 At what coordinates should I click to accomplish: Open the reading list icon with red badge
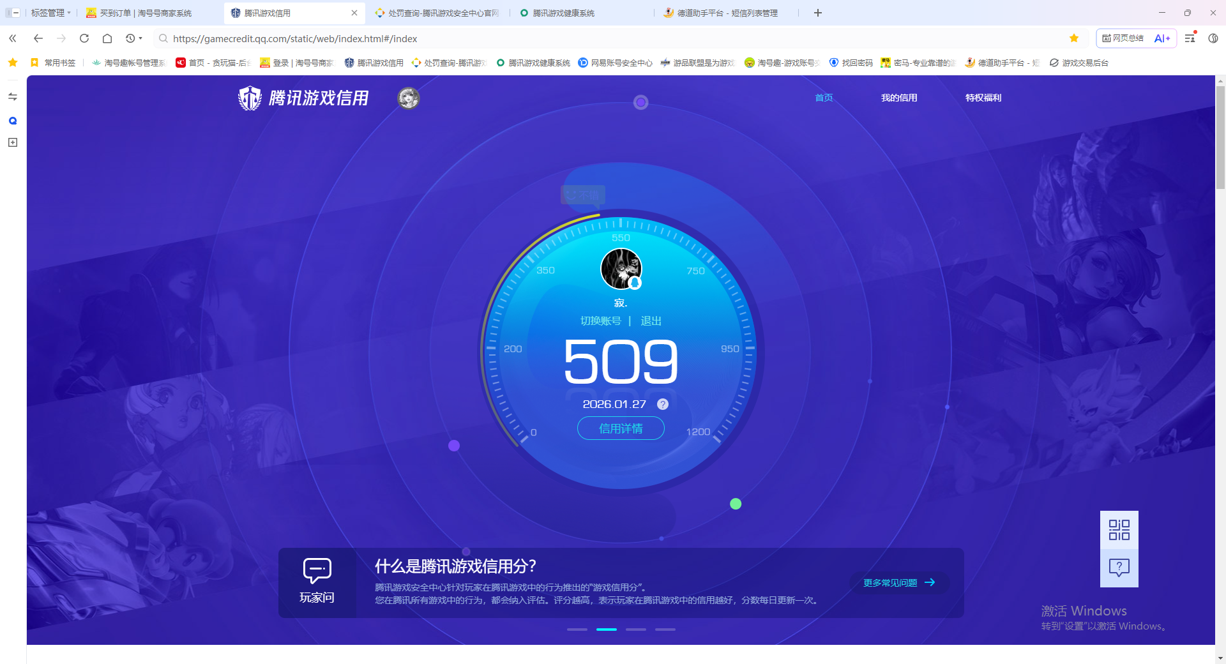coord(1189,38)
